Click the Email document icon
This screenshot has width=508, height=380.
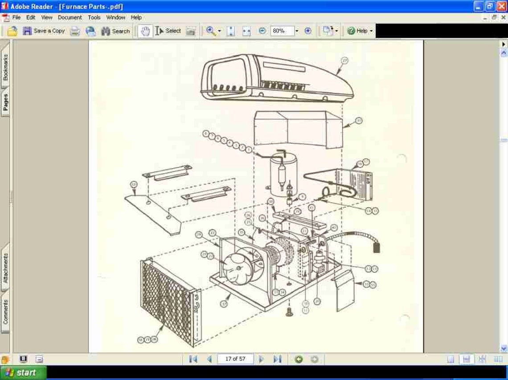click(91, 31)
